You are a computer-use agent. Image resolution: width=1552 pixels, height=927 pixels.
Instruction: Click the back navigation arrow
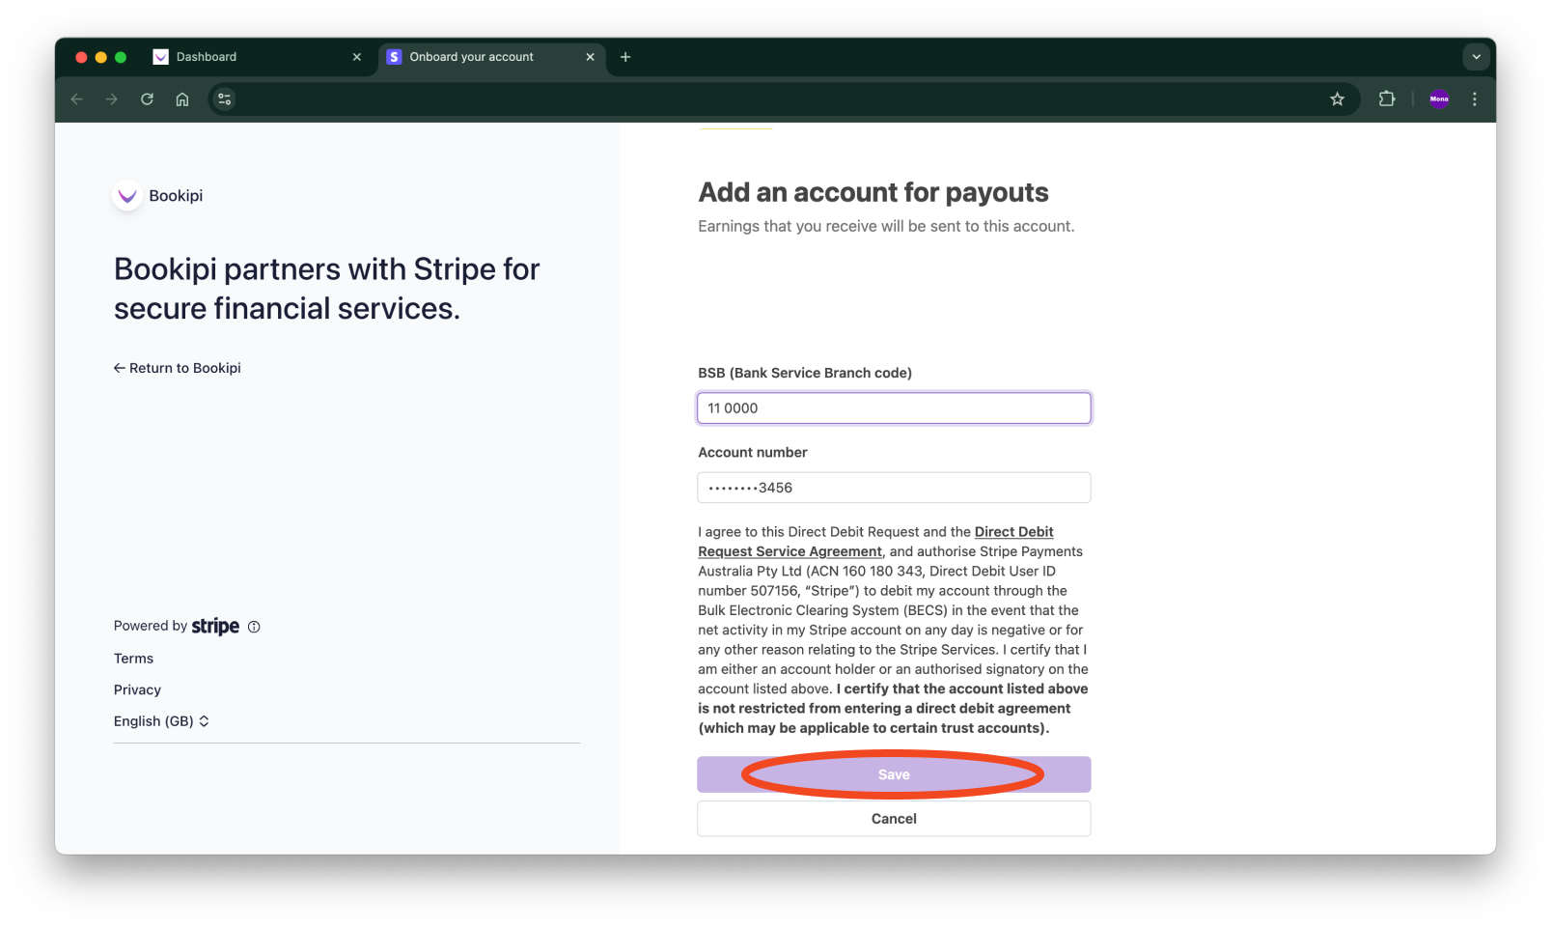point(76,98)
